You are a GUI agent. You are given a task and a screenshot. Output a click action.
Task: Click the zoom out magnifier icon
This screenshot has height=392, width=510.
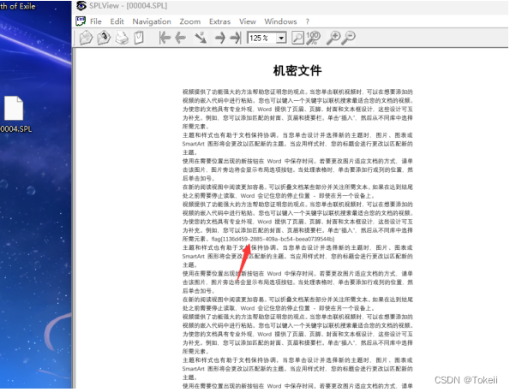[348, 38]
